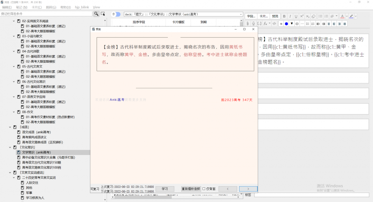Viewport: 373px width, 202px height.
Task: Click the blue circle color swatch
Action: click(x=286, y=24)
